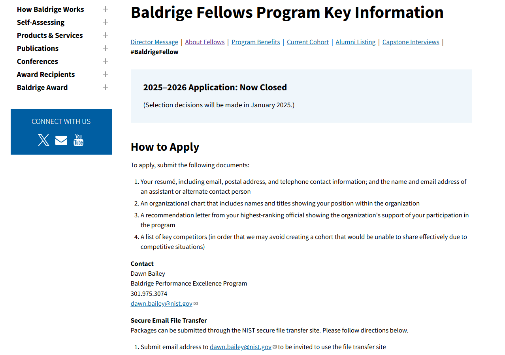
Task: Open the Director Message link
Action: click(154, 42)
